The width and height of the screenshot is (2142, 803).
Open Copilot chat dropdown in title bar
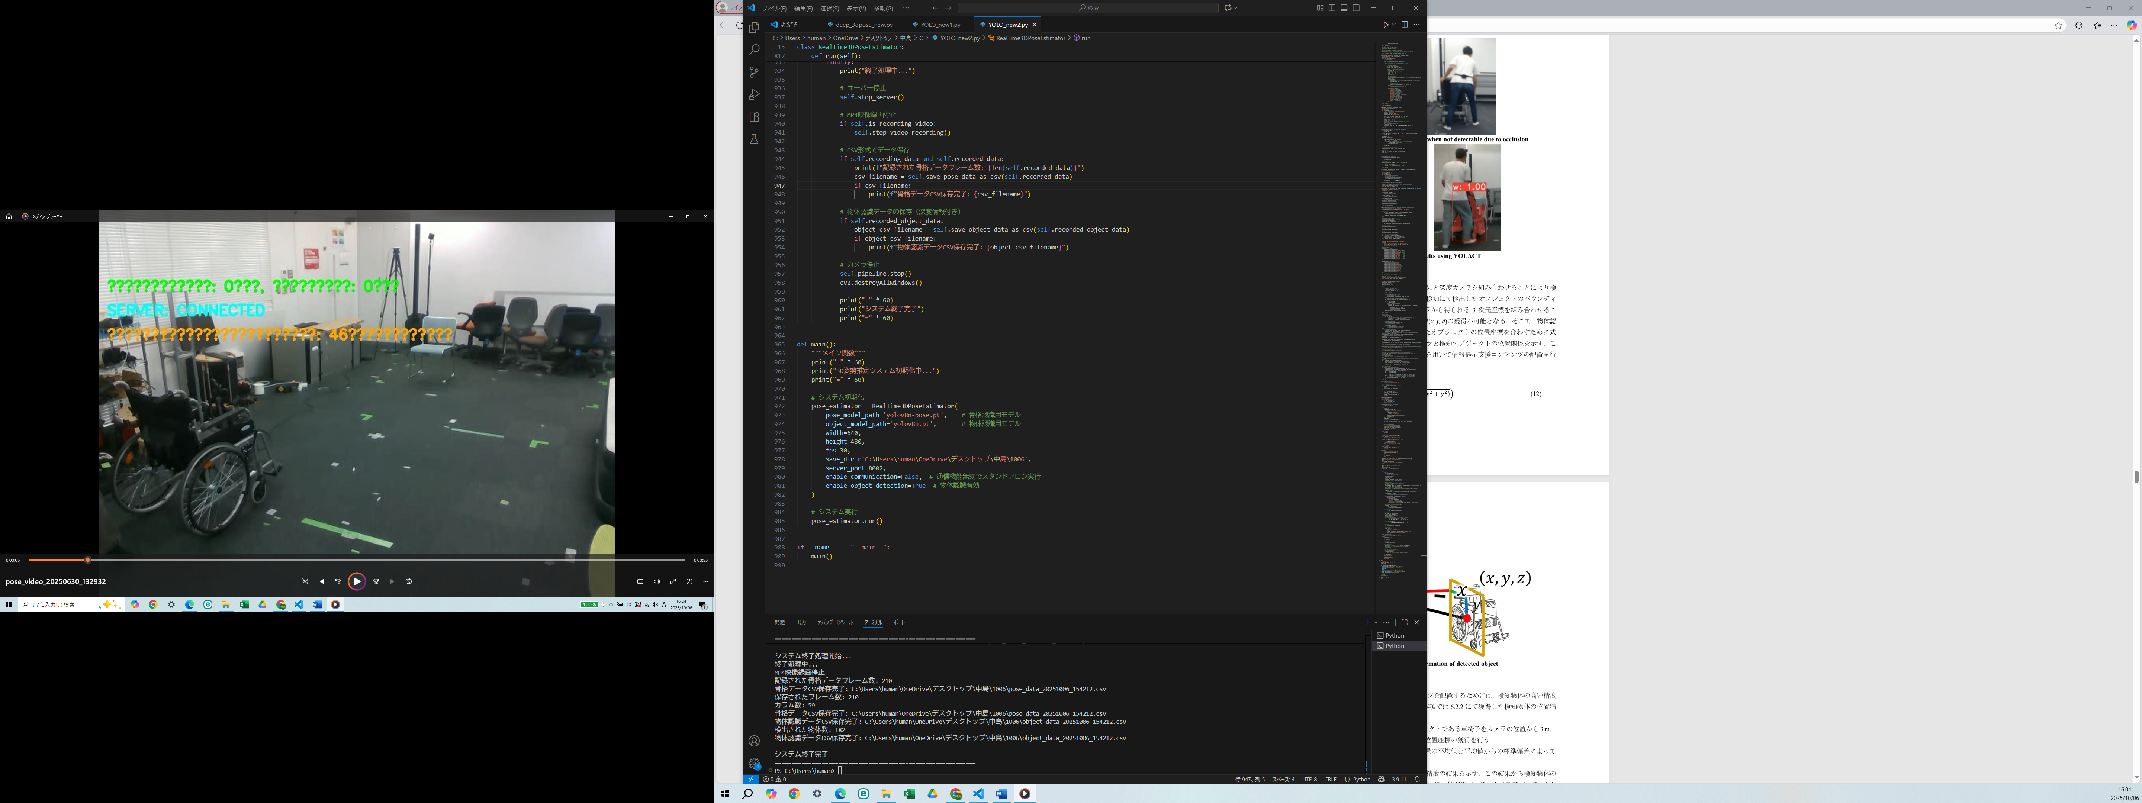[x=1236, y=8]
